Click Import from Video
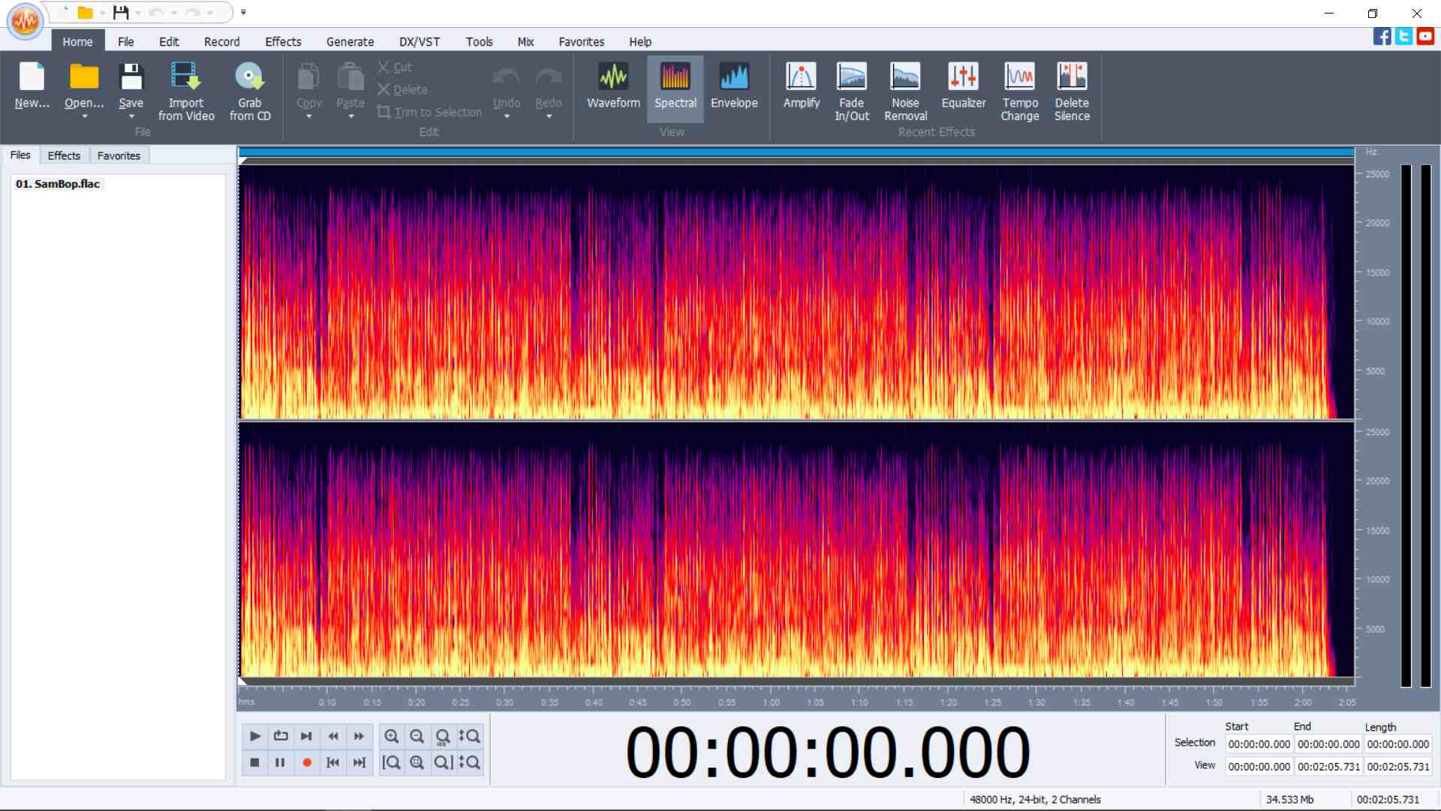The width and height of the screenshot is (1441, 811). (x=186, y=89)
